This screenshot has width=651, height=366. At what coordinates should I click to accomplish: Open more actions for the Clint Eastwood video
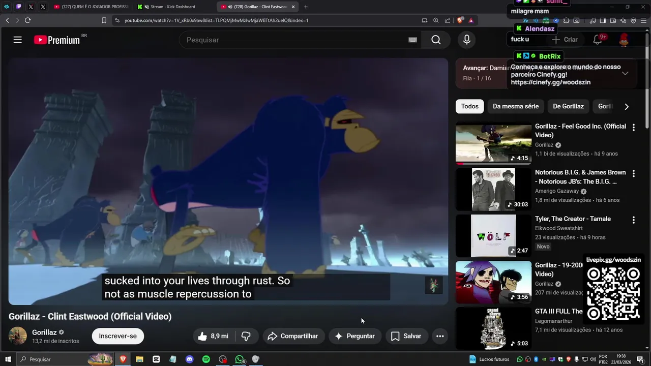pos(440,336)
